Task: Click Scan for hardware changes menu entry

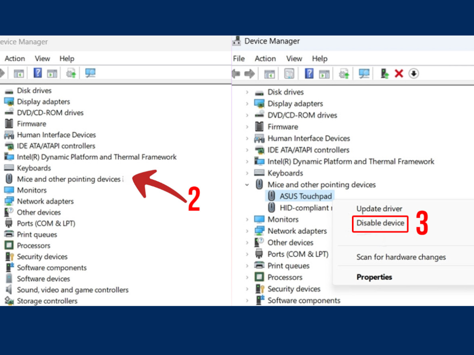Action: tap(401, 257)
